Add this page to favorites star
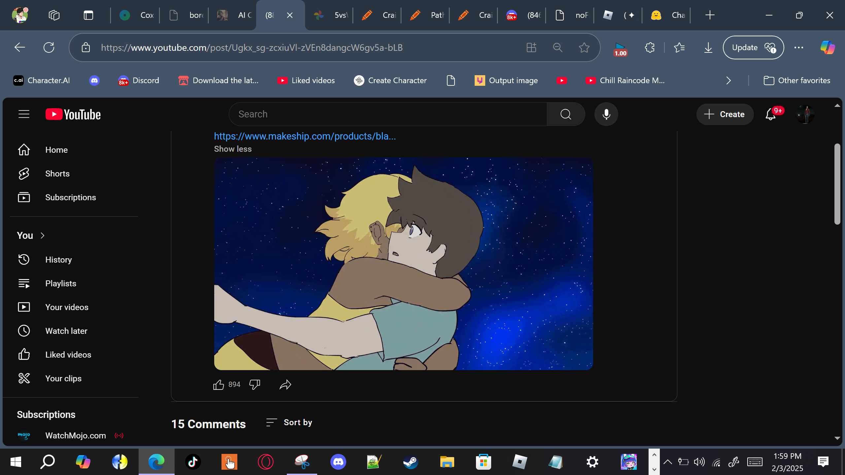Image resolution: width=845 pixels, height=475 pixels. coord(584,47)
